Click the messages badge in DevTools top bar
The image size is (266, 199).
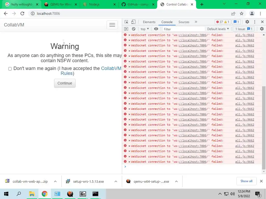point(236,22)
